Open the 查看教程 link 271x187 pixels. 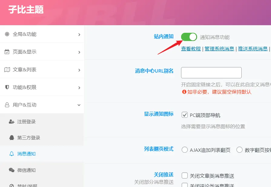click(x=191, y=49)
